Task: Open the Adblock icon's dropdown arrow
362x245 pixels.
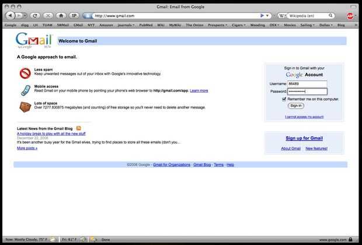Action: click(x=356, y=16)
